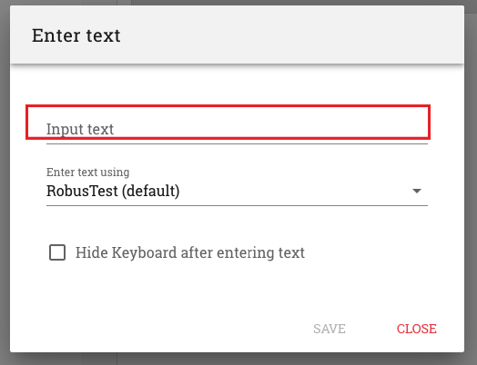Click the SAVE button
Image resolution: width=477 pixels, height=365 pixels.
pyautogui.click(x=330, y=329)
